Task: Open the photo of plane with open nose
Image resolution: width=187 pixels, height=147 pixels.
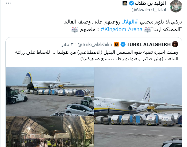Action: point(50,91)
